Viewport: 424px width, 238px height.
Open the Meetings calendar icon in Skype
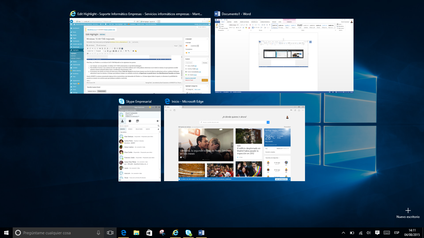[138, 121]
